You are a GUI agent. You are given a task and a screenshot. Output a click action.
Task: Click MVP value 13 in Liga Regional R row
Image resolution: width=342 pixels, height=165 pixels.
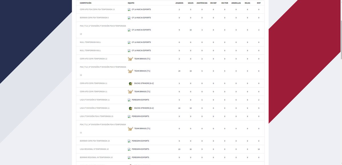click(x=259, y=149)
